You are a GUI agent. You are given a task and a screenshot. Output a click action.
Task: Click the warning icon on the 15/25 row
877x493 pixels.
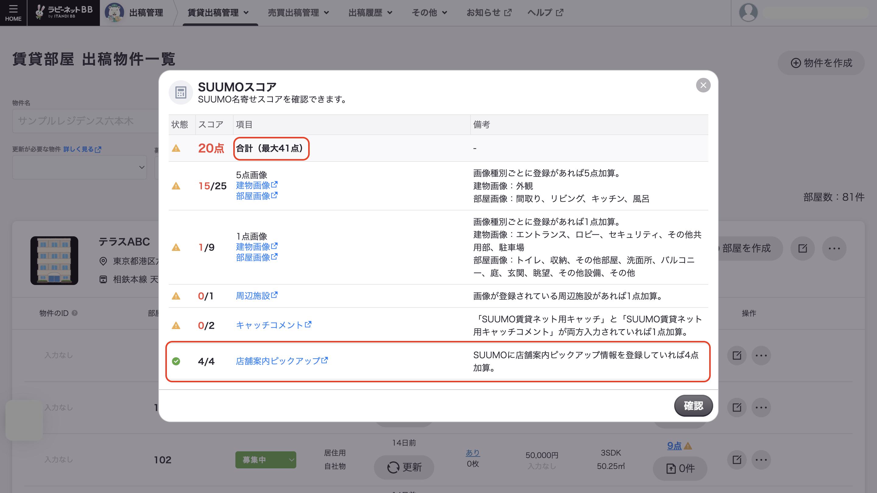coord(176,186)
